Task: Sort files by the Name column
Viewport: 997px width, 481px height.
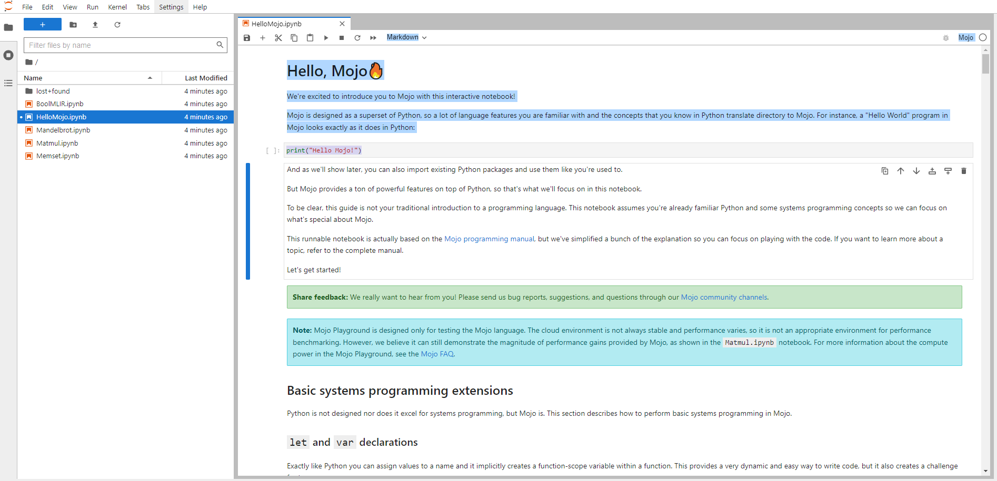Action: click(89, 78)
